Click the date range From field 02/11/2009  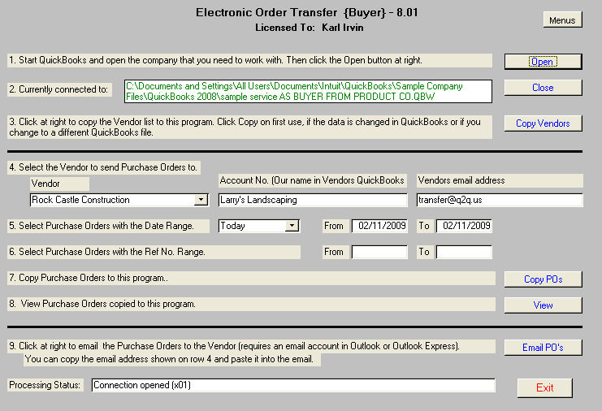pyautogui.click(x=379, y=226)
